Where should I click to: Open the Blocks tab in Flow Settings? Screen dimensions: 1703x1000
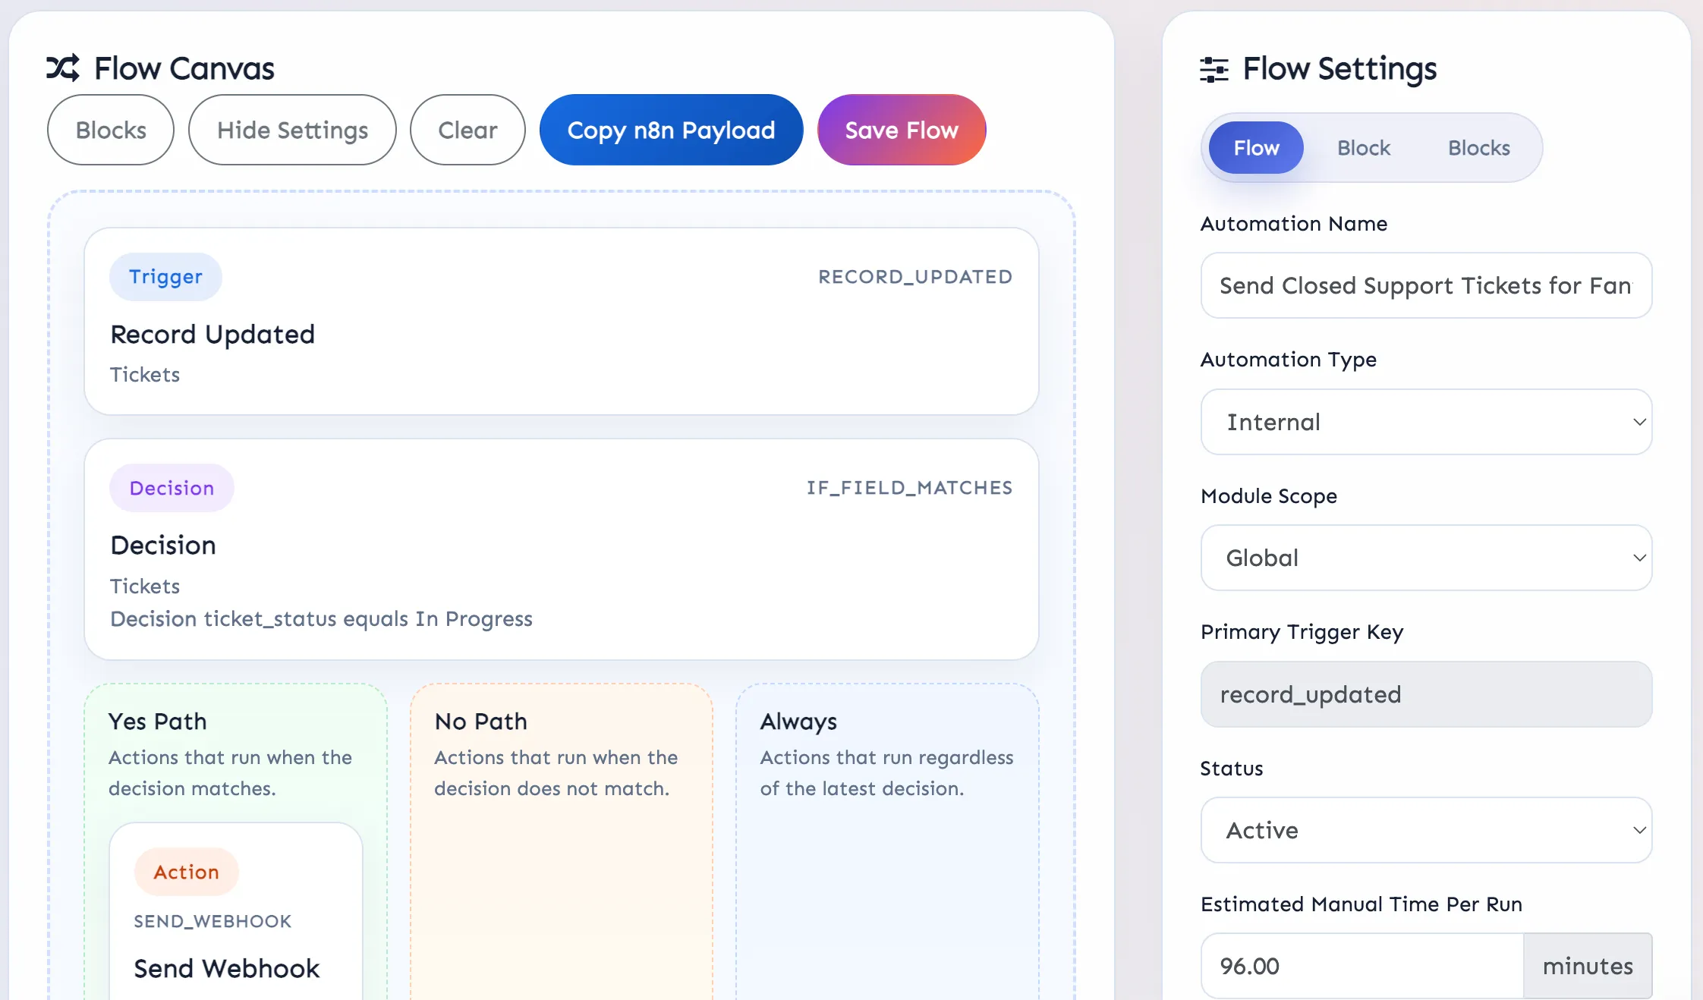point(1478,148)
